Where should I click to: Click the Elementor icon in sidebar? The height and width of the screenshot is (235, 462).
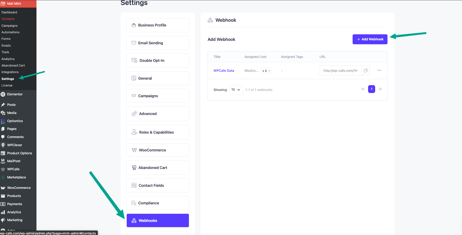pyautogui.click(x=3, y=94)
